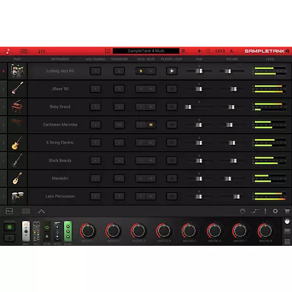The height and width of the screenshot is (292, 292).
Task: Click player/loop button for Latin Percussion
Action: 172,196
